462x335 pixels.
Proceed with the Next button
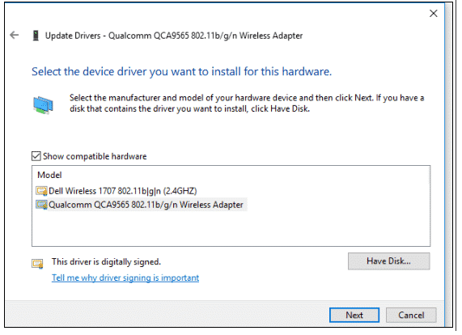coord(354,315)
